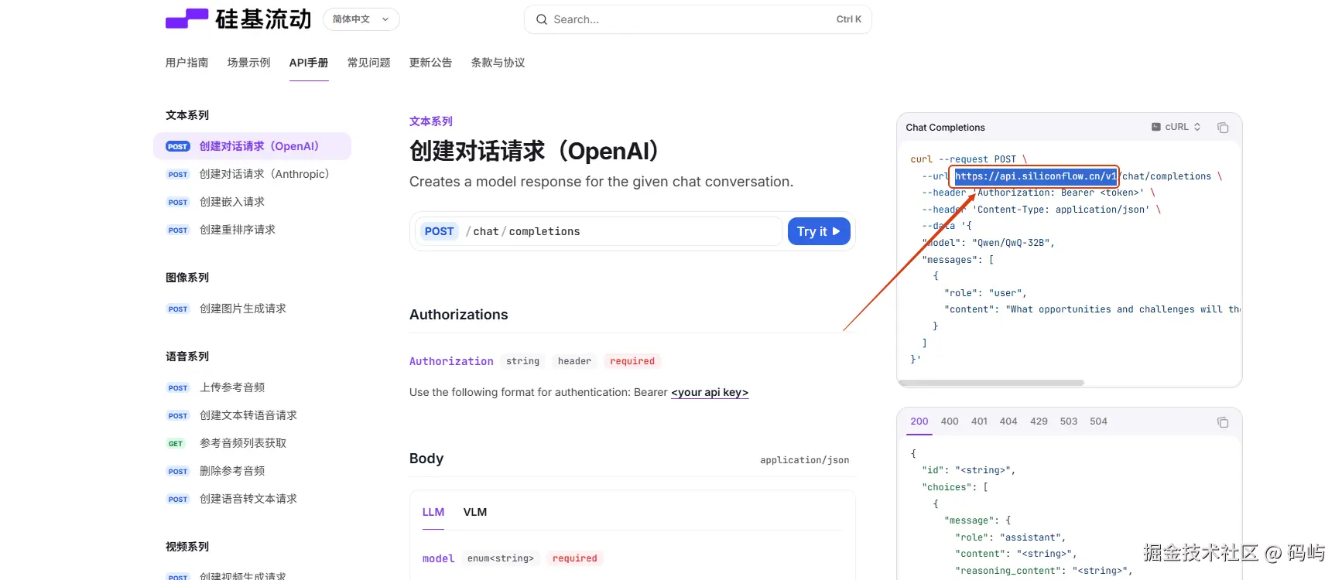Select the 401 response tab
The height and width of the screenshot is (580, 1342).
point(979,421)
